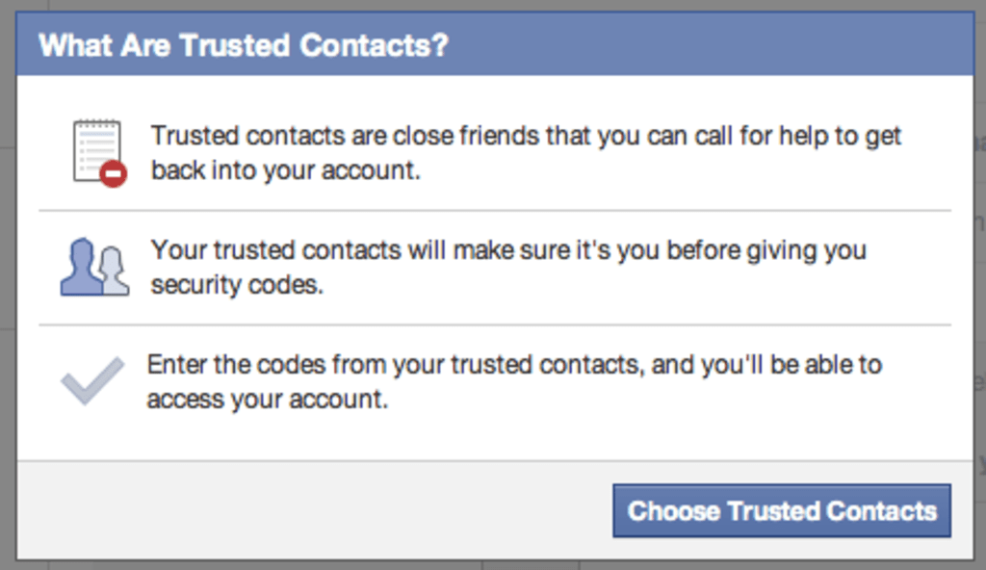Click the darker front person silhouette
Screen dimensions: 986x570
coord(81,267)
